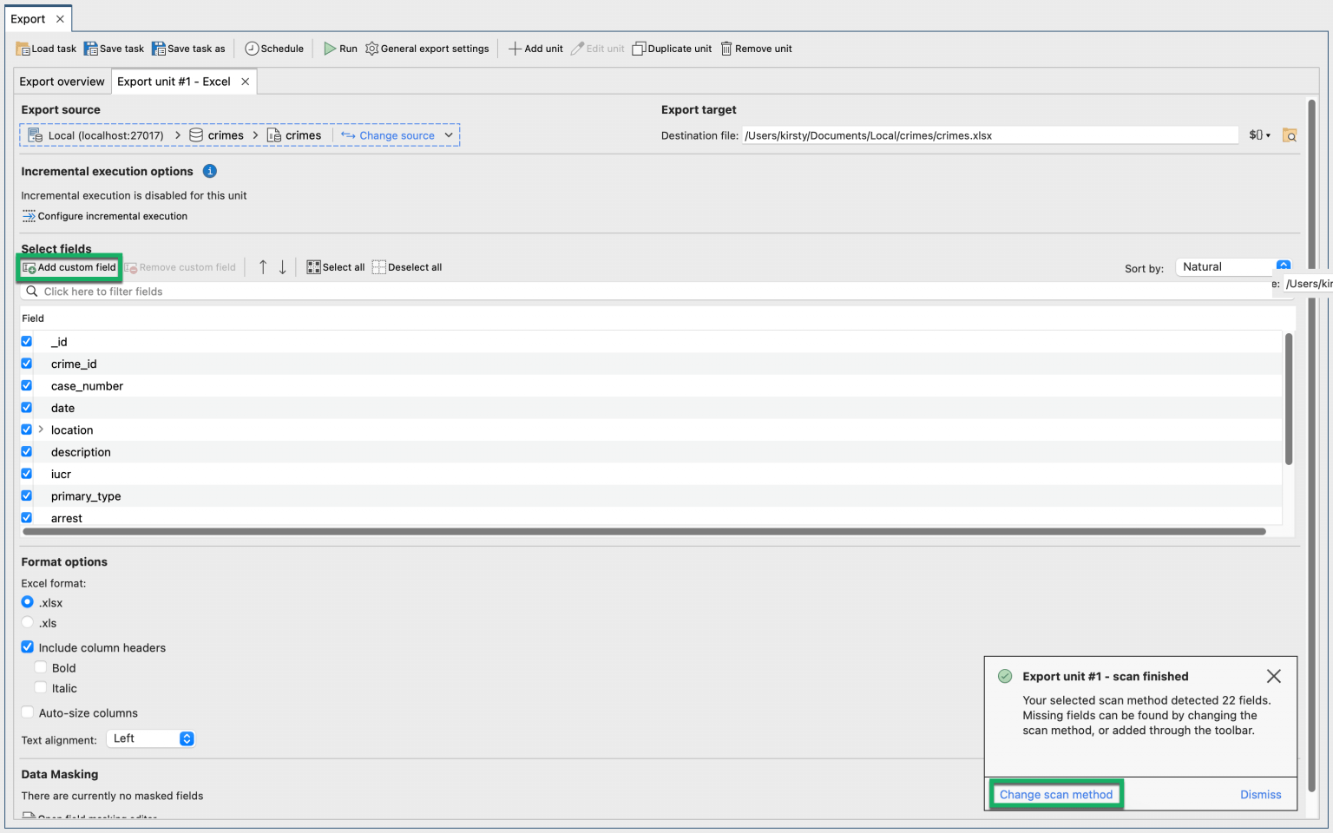The height and width of the screenshot is (833, 1333).
Task: Open General export settings
Action: tap(427, 49)
